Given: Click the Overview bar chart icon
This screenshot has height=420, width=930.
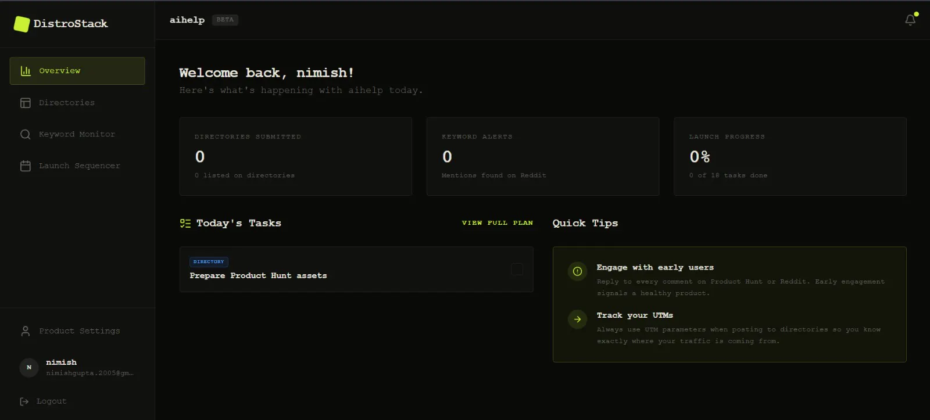Looking at the screenshot, I should (26, 71).
